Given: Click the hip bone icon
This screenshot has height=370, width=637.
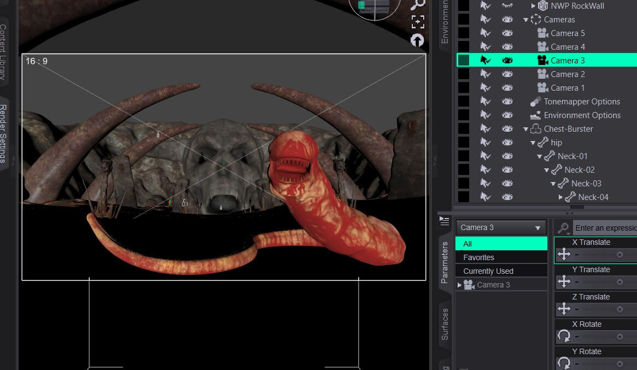Looking at the screenshot, I should 543,143.
